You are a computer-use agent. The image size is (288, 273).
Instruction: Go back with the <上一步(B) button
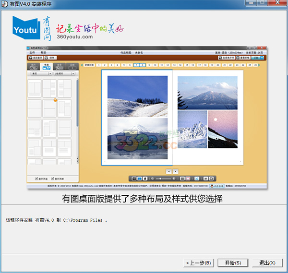(x=198, y=263)
